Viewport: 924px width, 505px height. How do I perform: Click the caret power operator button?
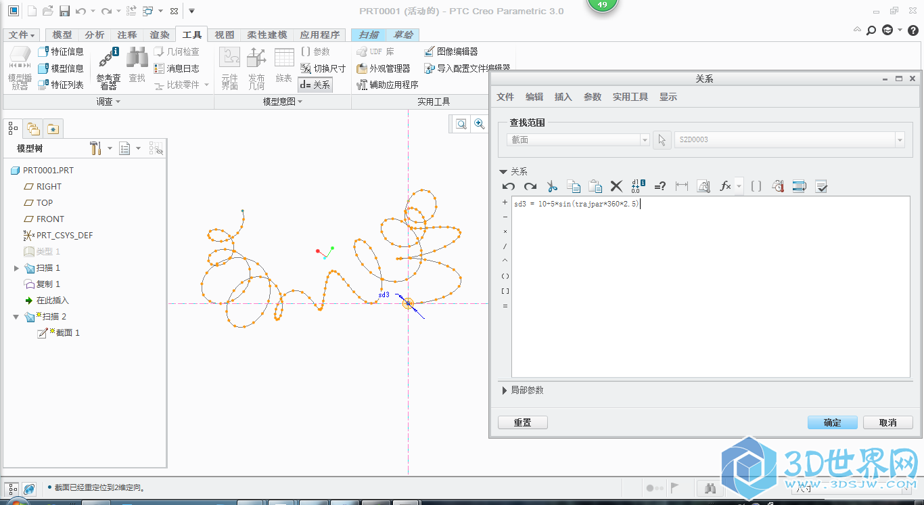pos(505,261)
